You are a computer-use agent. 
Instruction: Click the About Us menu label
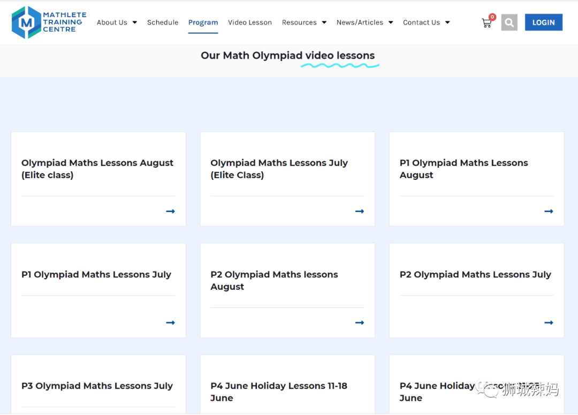pyautogui.click(x=112, y=22)
